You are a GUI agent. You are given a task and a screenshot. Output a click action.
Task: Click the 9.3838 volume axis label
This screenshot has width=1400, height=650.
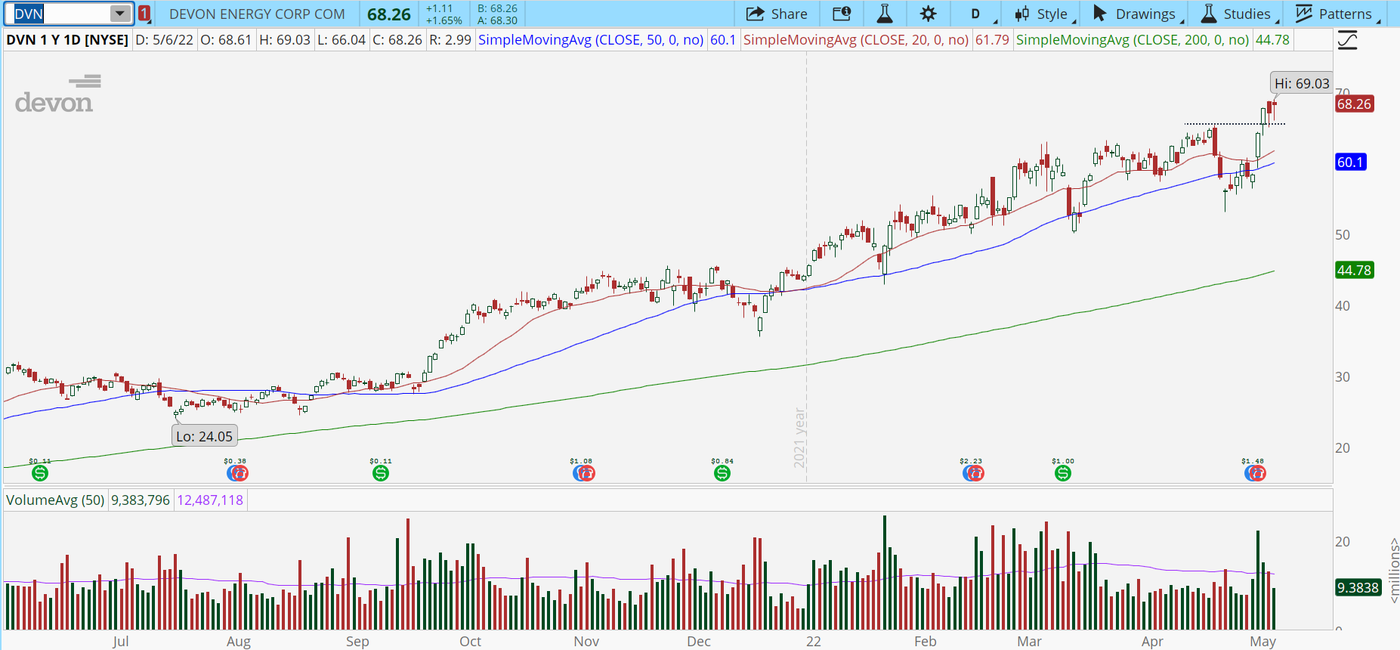[x=1358, y=588]
